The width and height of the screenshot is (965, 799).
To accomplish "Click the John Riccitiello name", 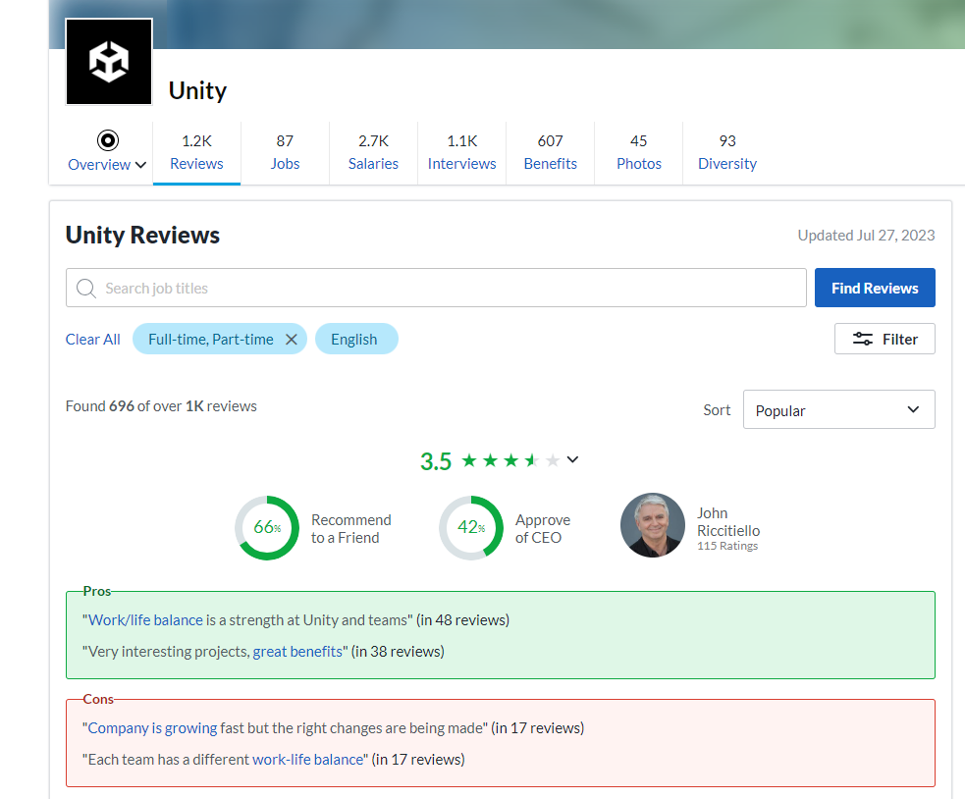I will [728, 522].
